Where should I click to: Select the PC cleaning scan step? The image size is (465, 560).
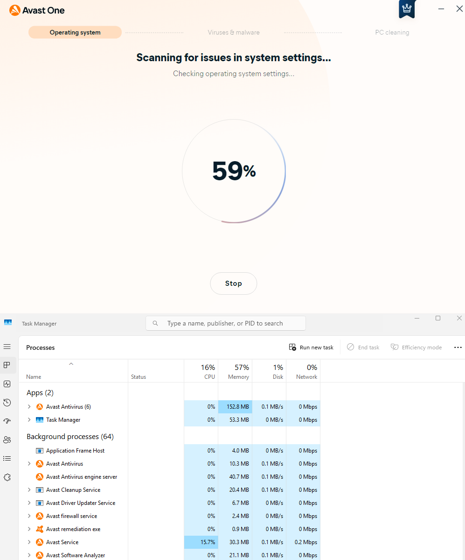tap(392, 33)
